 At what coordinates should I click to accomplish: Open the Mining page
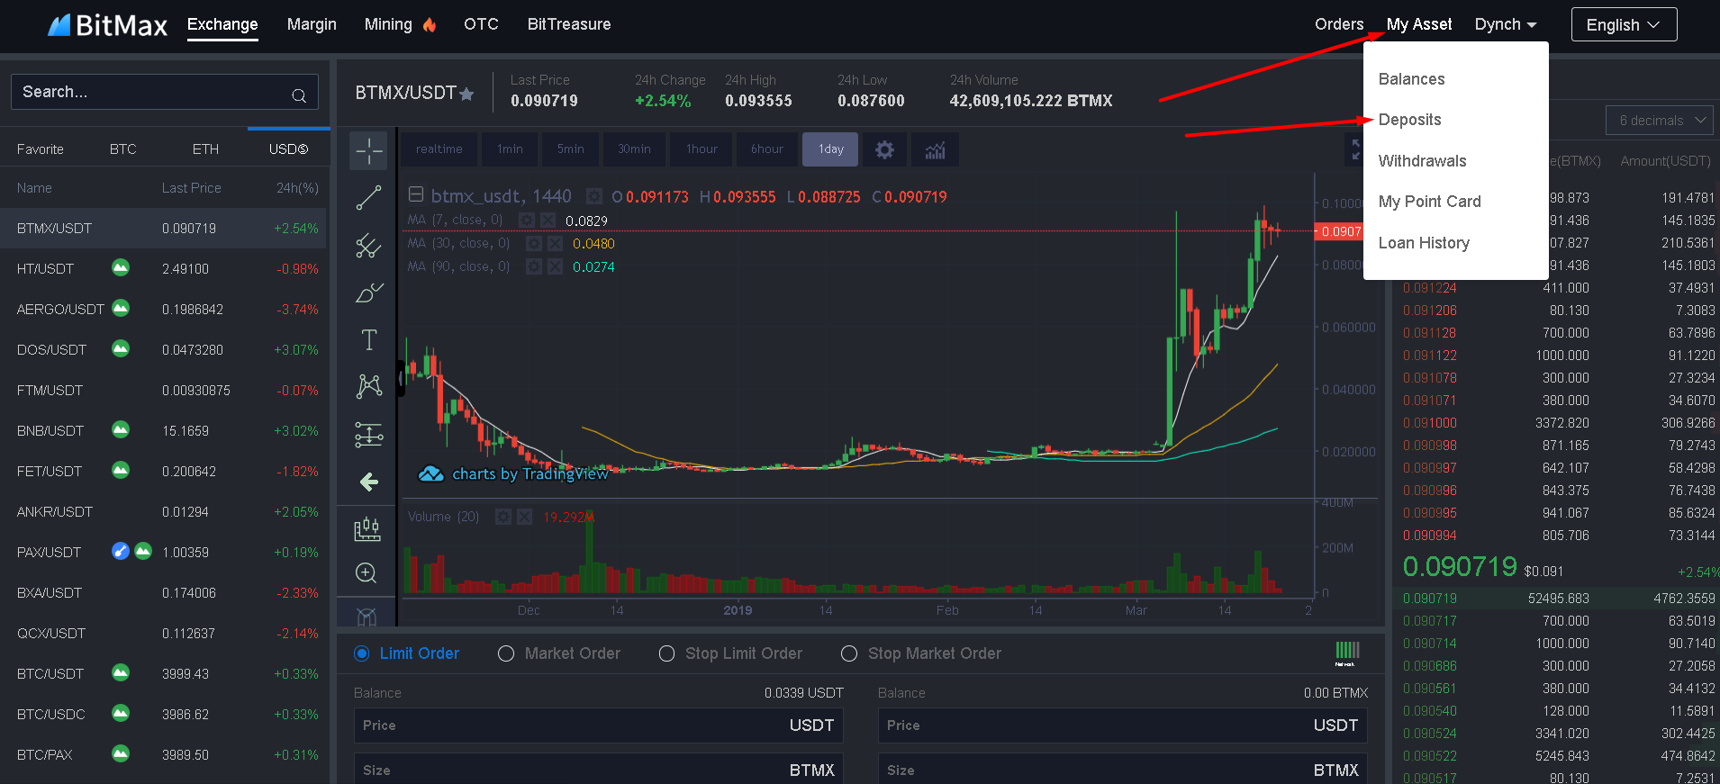click(x=400, y=24)
